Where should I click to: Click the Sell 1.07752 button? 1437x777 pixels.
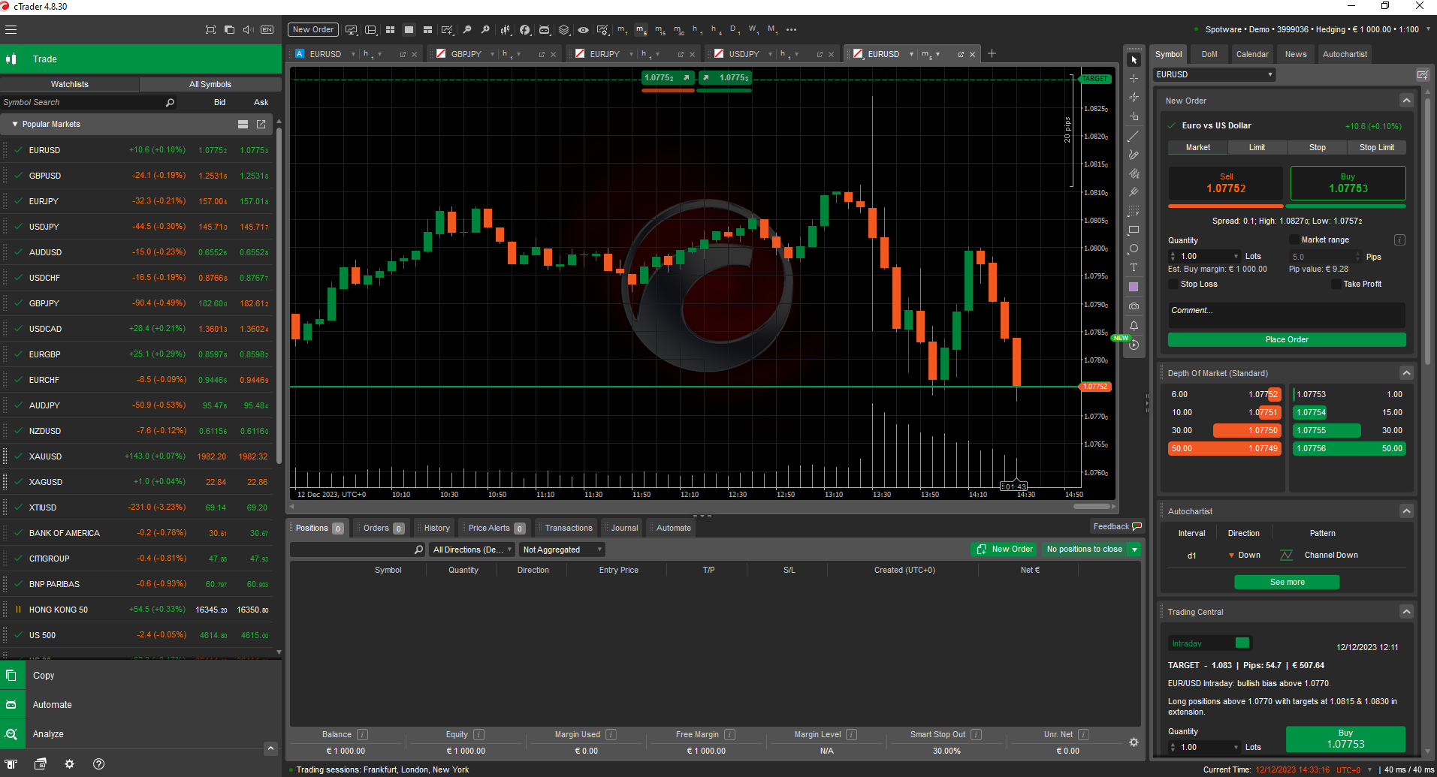coord(1226,183)
